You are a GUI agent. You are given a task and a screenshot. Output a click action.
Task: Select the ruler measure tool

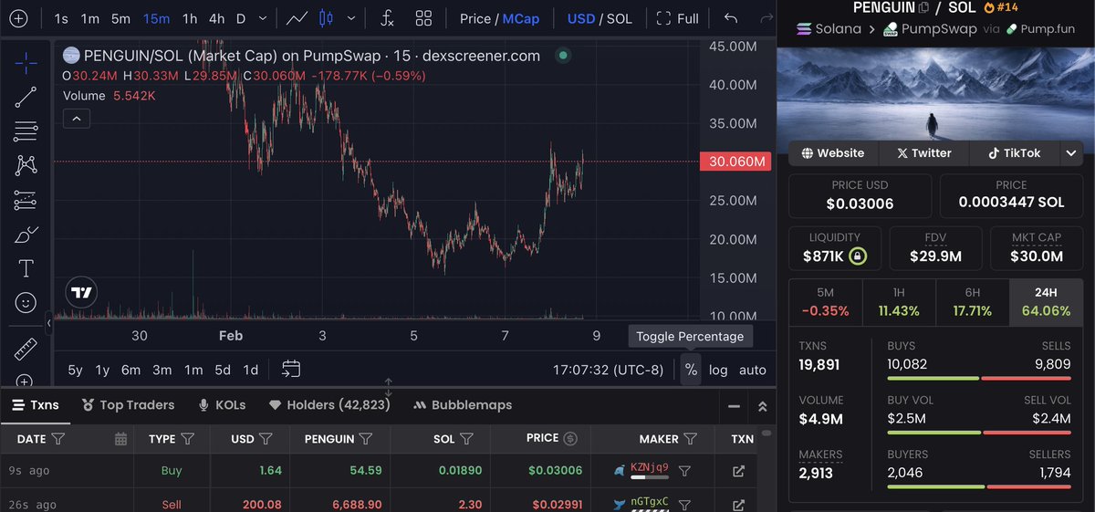[x=26, y=350]
